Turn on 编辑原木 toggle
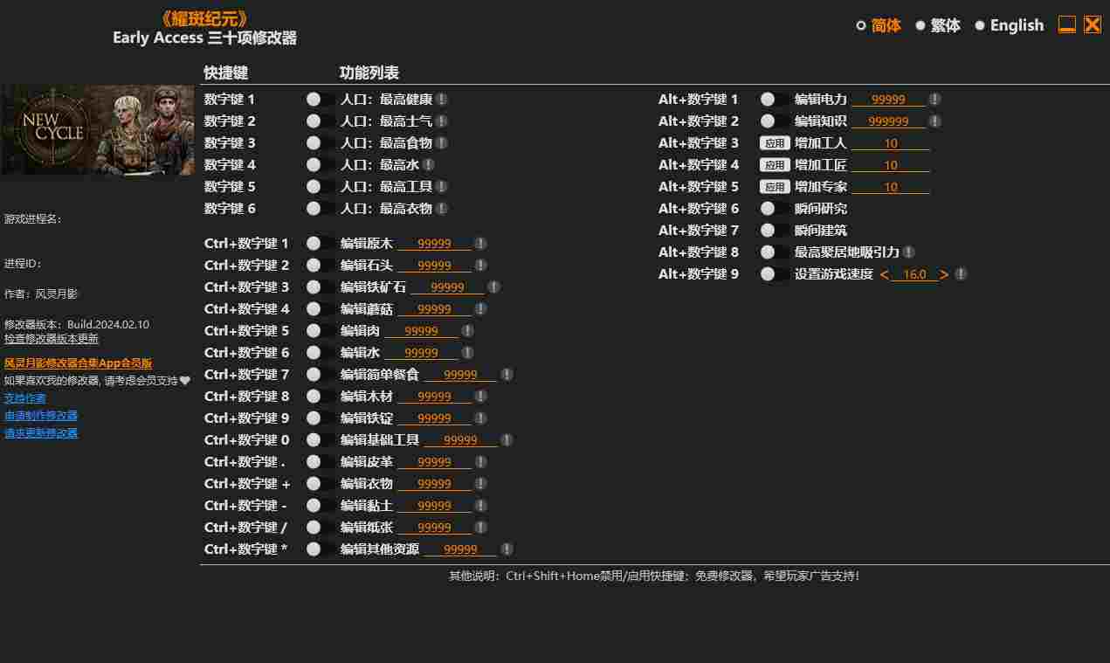The height and width of the screenshot is (663, 1110). [x=320, y=244]
